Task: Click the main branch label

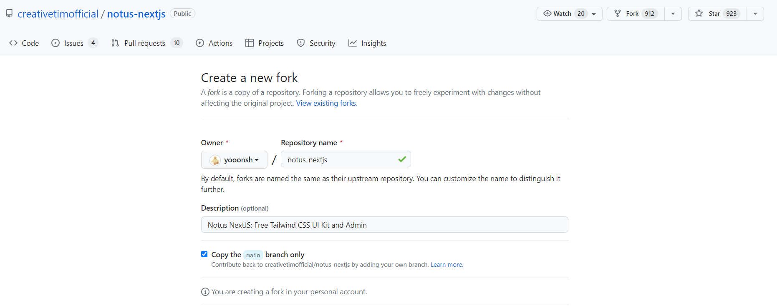Action: click(253, 255)
